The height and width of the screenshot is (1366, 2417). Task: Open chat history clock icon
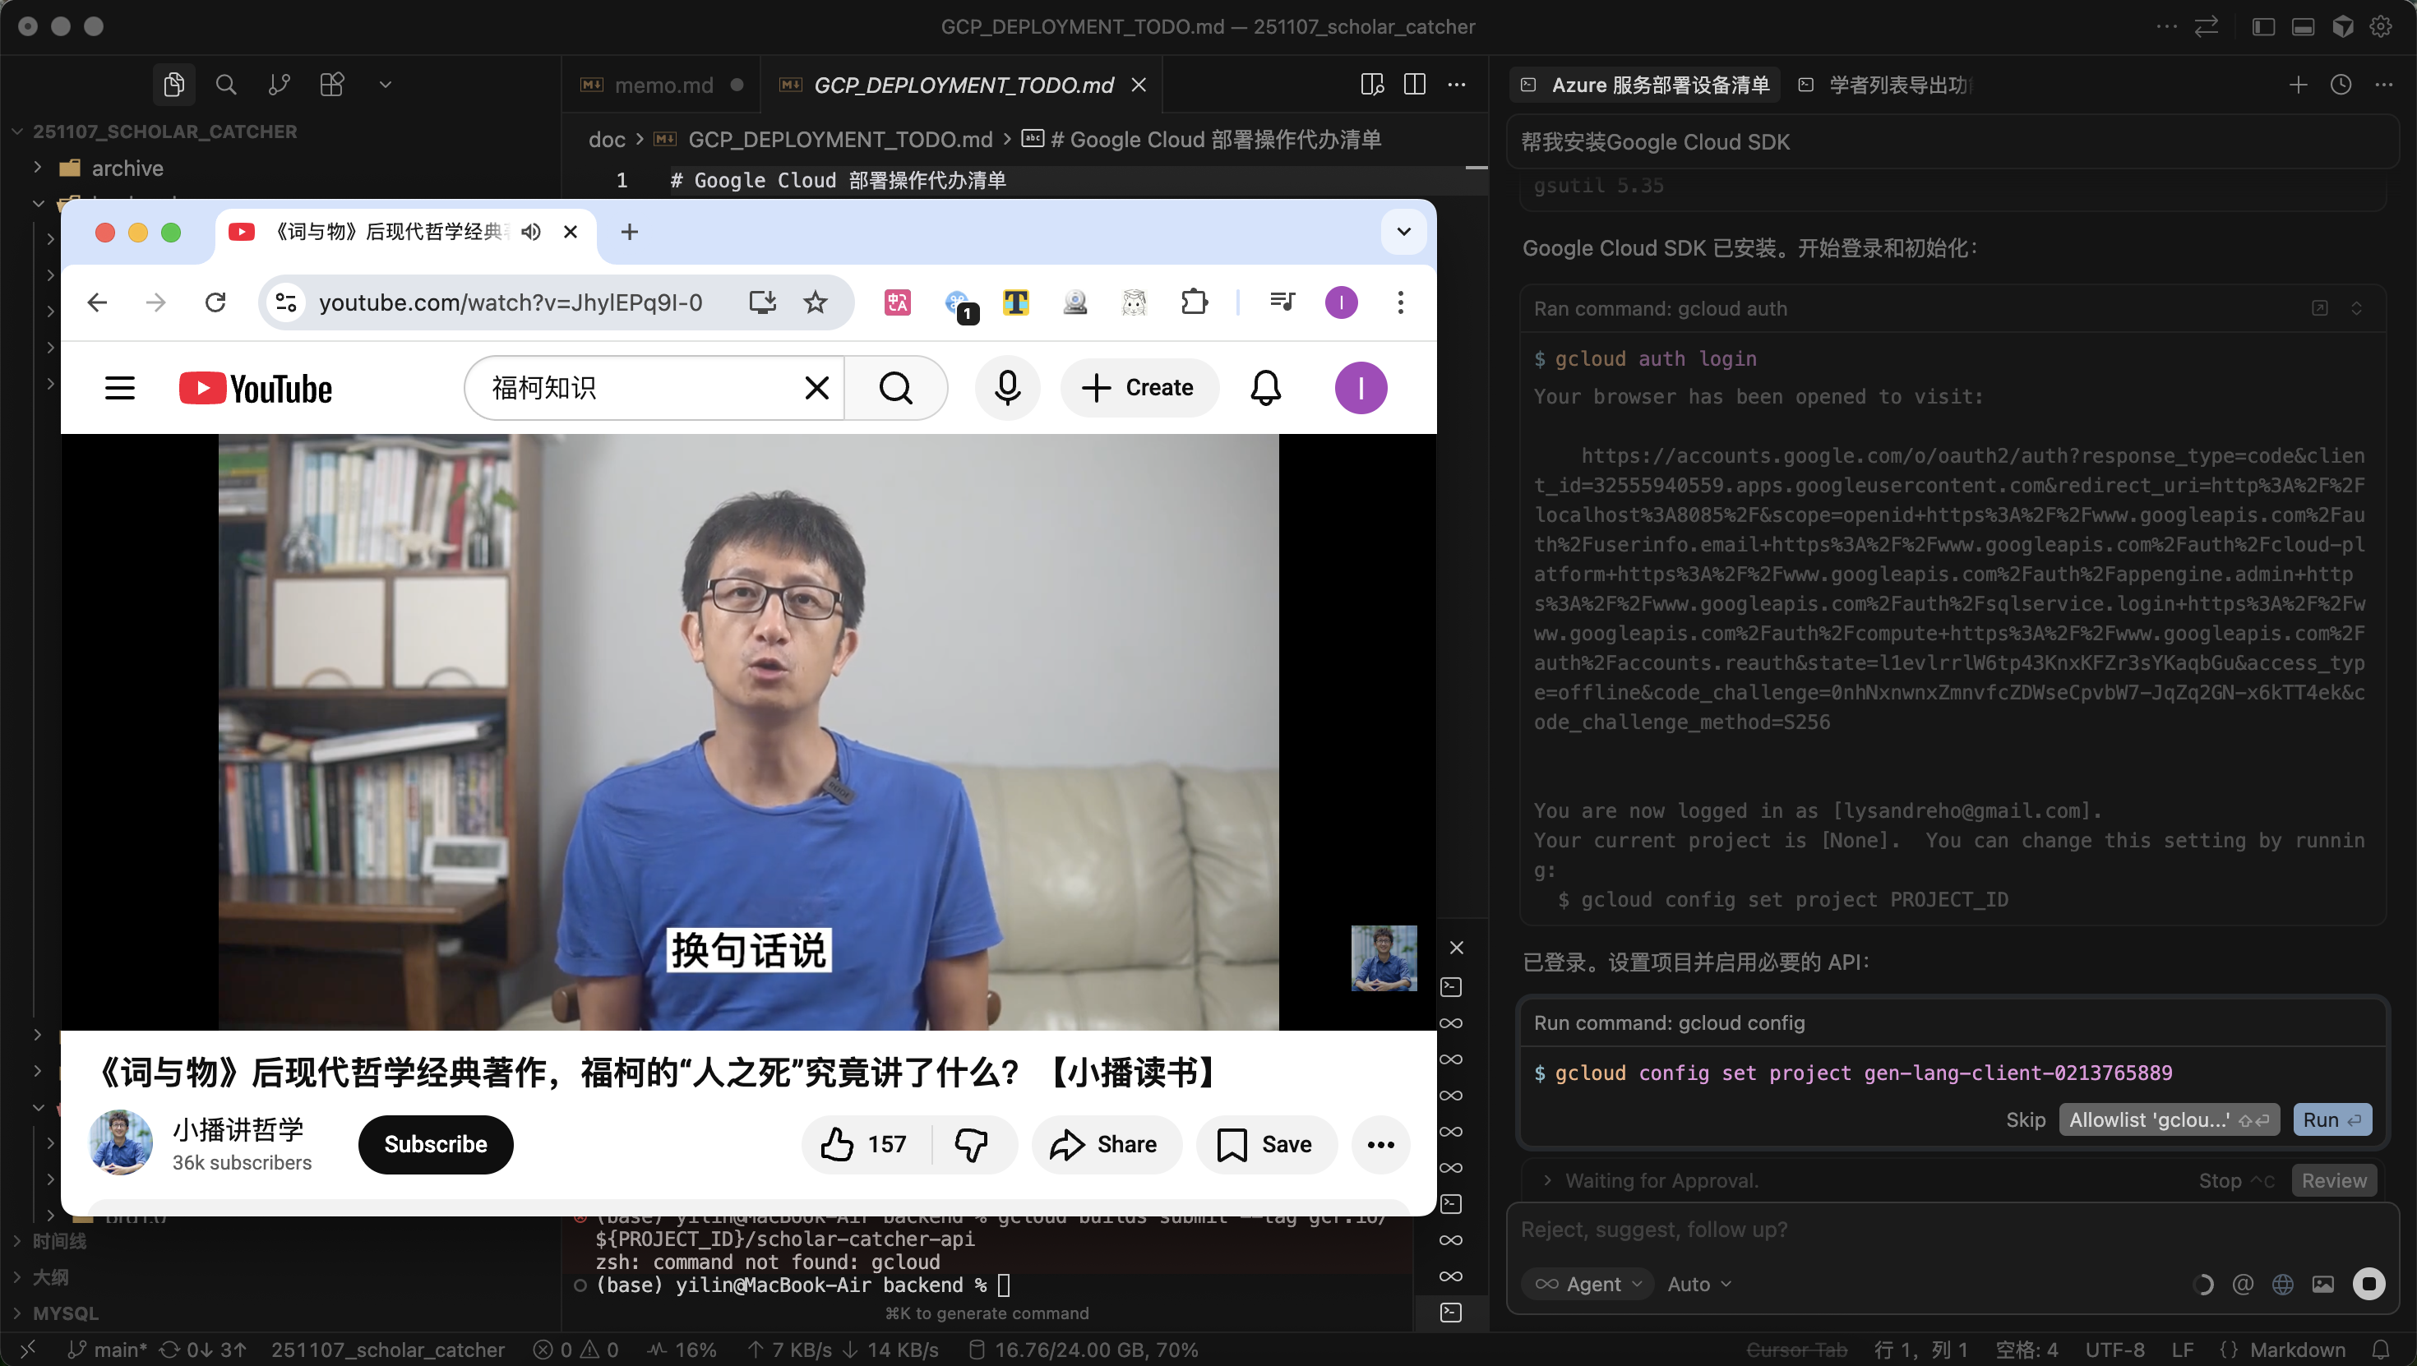point(2340,85)
